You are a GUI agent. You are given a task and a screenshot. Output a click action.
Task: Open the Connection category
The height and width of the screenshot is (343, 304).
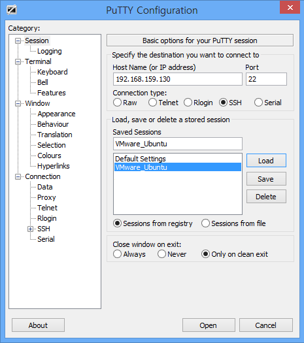pos(42,177)
